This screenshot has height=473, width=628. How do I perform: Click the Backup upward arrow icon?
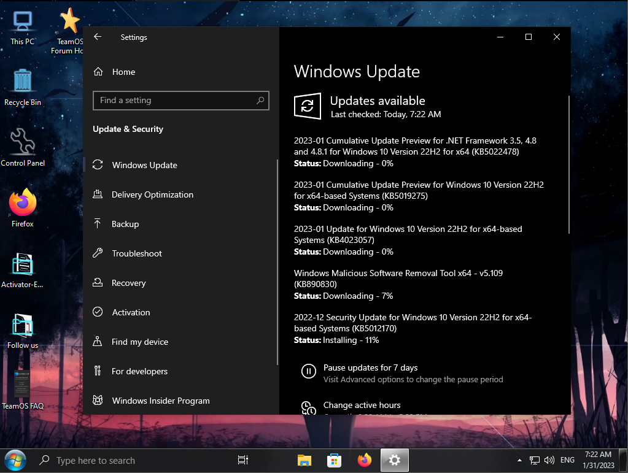(98, 223)
